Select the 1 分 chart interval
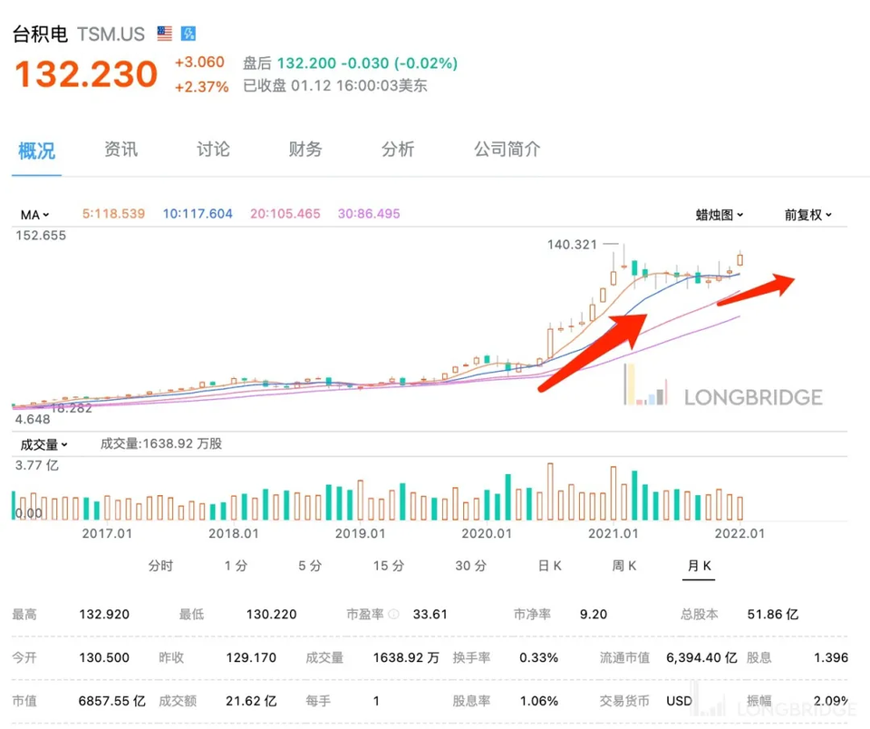The height and width of the screenshot is (729, 870). [x=236, y=566]
